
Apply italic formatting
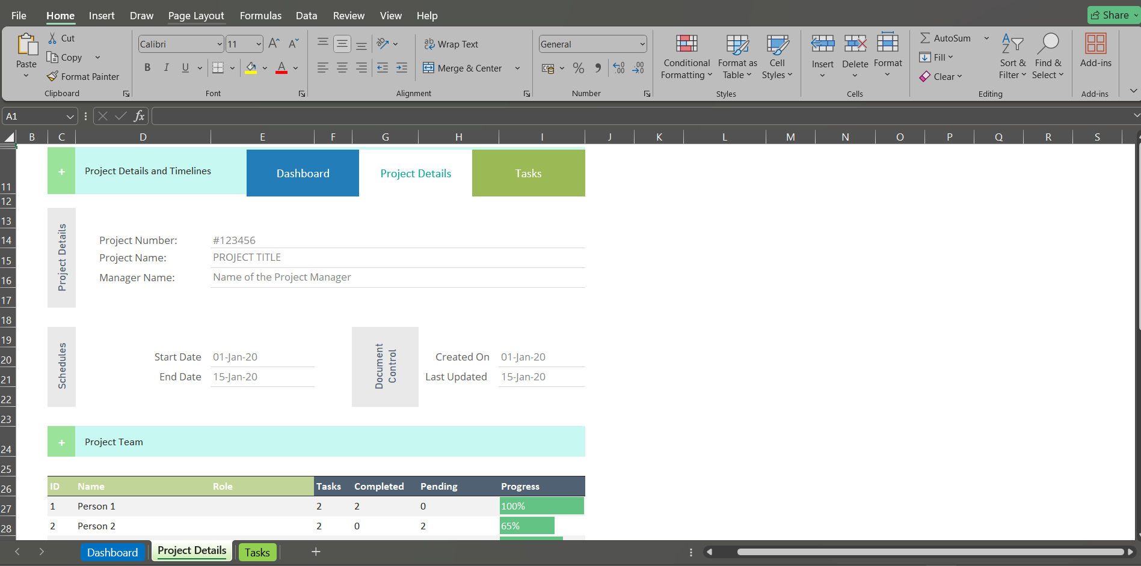(167, 67)
